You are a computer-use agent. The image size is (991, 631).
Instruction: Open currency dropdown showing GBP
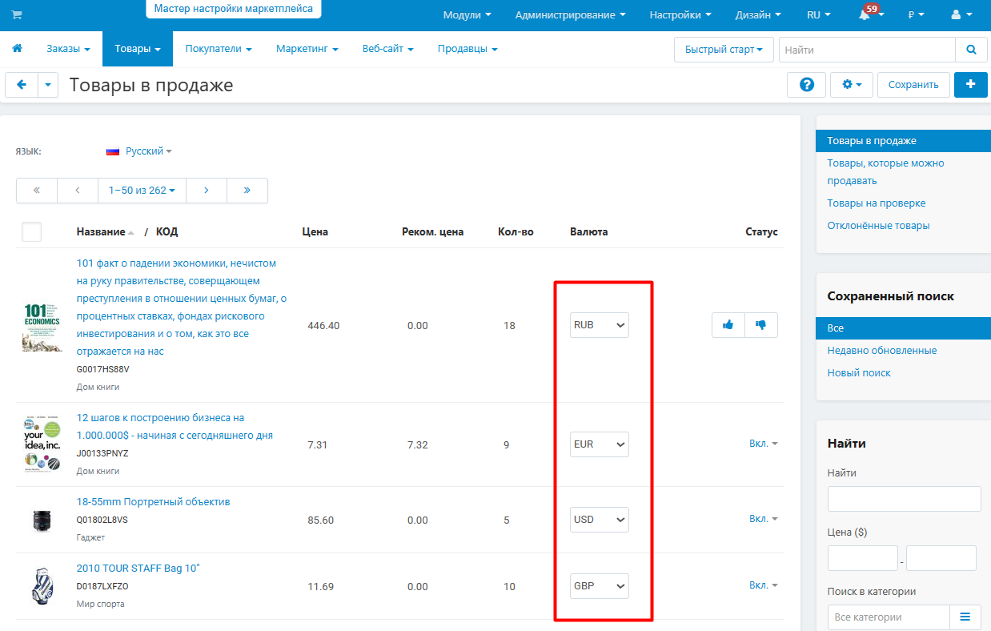point(600,586)
